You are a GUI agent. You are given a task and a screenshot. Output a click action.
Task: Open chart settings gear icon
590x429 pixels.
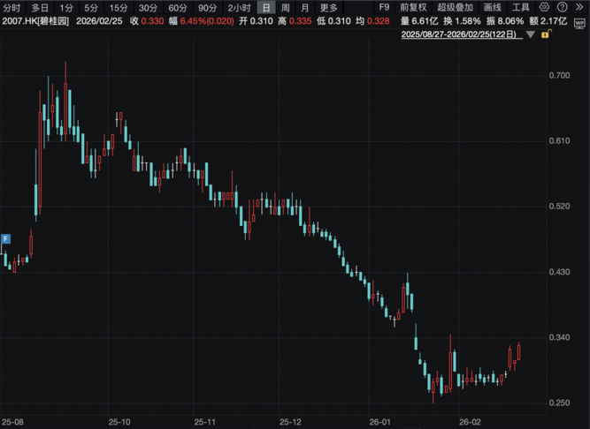pyautogui.click(x=545, y=7)
